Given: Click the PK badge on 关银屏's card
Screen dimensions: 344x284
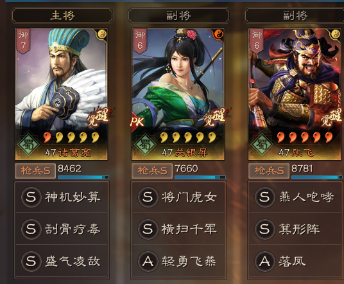Looking at the screenshot, I should click(x=137, y=121).
